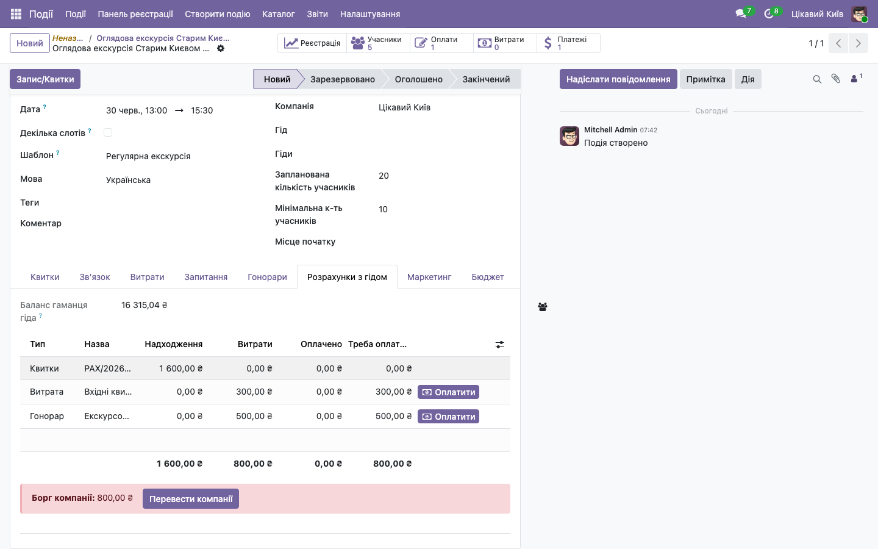Set status to Оголошено
Image resolution: width=878 pixels, height=549 pixels.
pos(419,79)
